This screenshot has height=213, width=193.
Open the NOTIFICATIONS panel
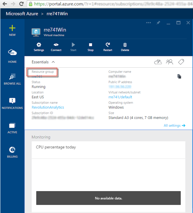coord(12,103)
